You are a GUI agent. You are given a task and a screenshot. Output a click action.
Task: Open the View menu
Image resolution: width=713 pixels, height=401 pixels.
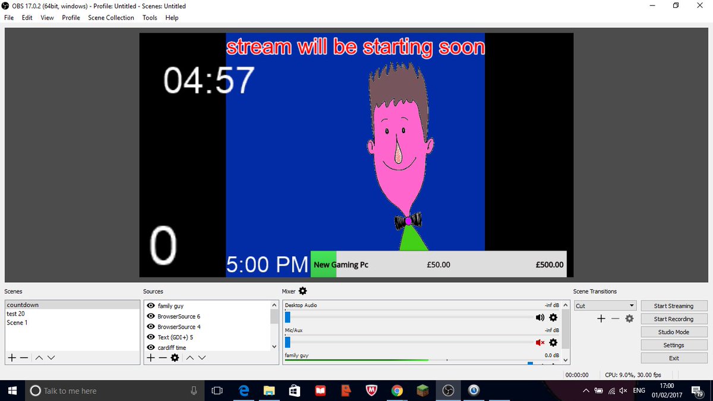[48, 18]
